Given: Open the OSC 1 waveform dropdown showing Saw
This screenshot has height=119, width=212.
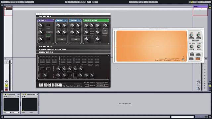Looking at the screenshot, I should pyautogui.click(x=62, y=39).
